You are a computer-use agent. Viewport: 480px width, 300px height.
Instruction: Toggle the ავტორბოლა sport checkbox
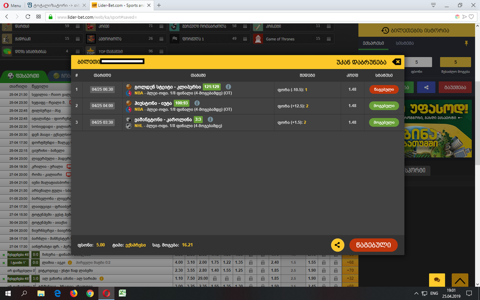[161, 39]
